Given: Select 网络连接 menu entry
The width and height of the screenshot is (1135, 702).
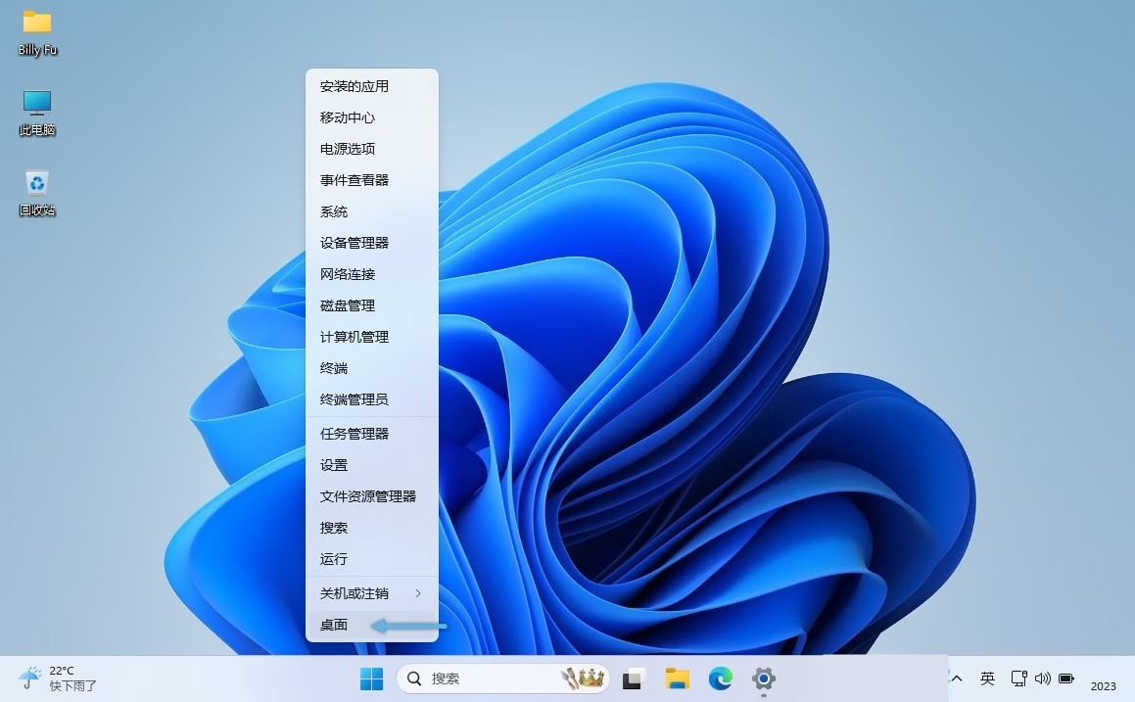Looking at the screenshot, I should point(372,274).
